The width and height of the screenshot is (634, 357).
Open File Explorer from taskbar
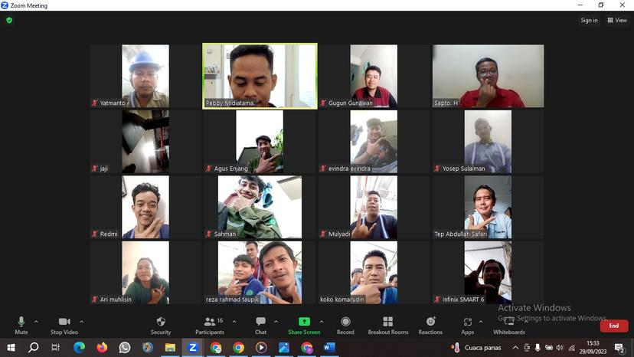(170, 347)
